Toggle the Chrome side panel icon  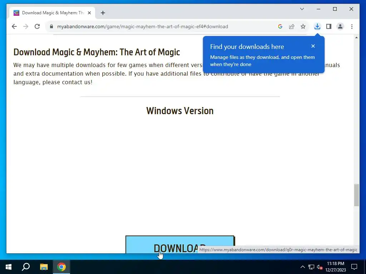click(329, 26)
